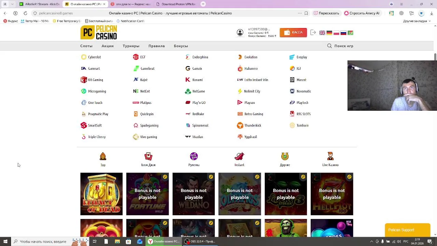Filter by Evolution provider
The height and width of the screenshot is (246, 437).
point(248,57)
